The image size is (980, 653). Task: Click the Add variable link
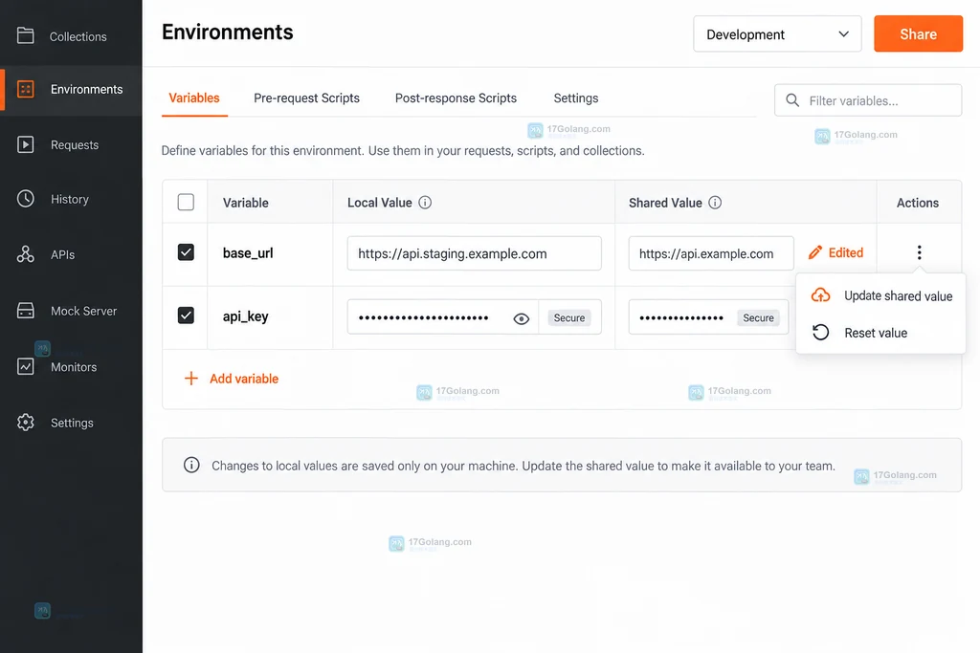(x=244, y=379)
